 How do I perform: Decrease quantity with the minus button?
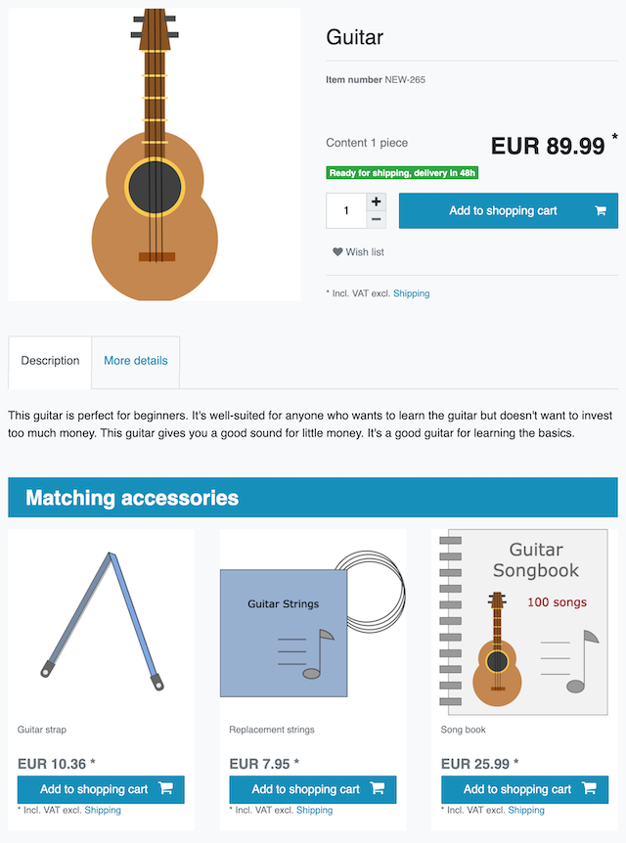click(x=377, y=220)
